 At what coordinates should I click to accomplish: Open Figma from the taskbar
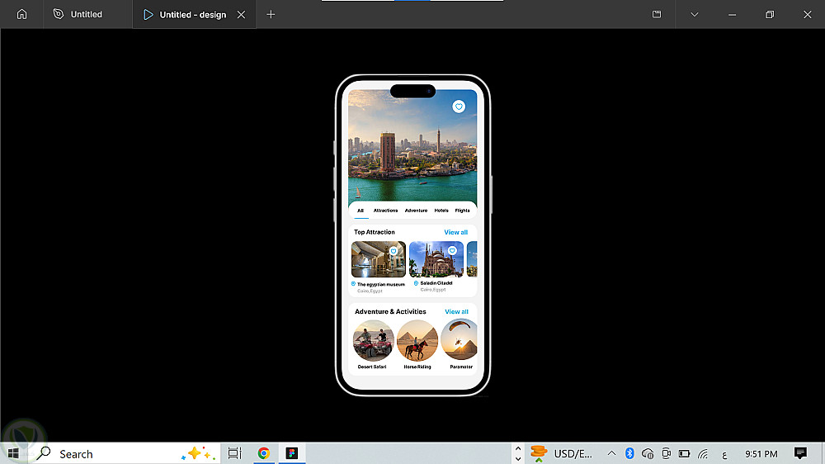(x=292, y=453)
